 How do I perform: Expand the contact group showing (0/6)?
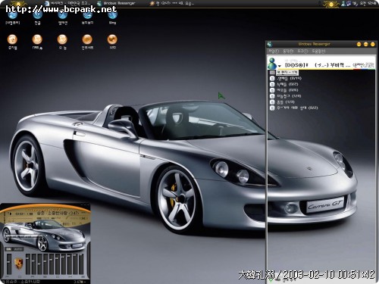click(283, 90)
